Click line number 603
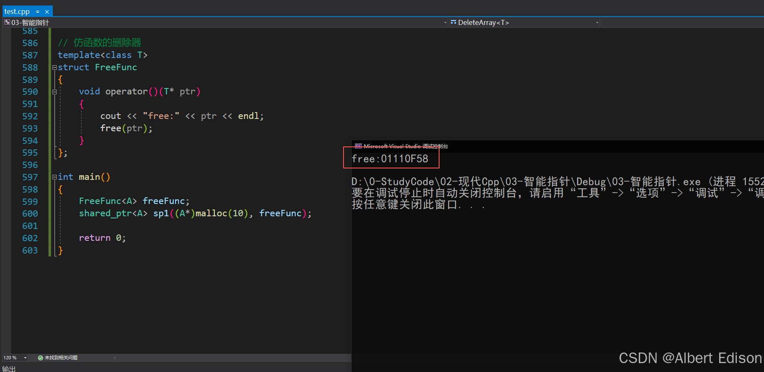This screenshot has height=372, width=764. 30,251
